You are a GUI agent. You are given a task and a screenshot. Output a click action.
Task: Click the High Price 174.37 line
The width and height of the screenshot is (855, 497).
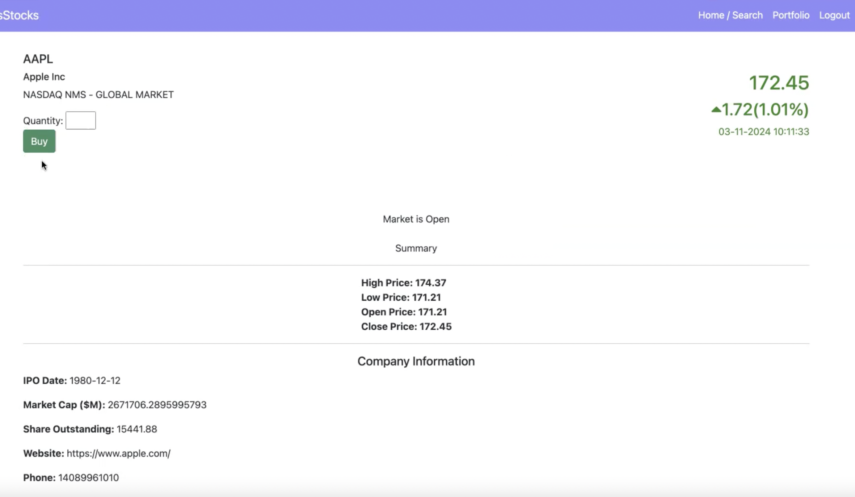[x=403, y=283]
